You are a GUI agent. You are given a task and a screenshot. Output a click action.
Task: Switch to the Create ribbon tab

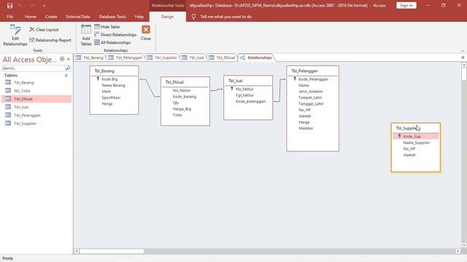(51, 17)
